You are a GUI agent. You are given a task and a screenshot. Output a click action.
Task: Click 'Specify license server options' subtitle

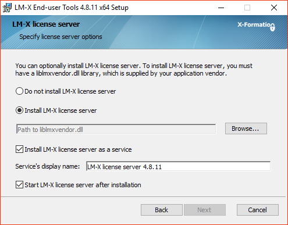[x=61, y=37]
